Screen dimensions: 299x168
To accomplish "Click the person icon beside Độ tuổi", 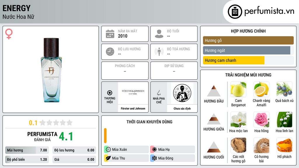I will 159,34.
